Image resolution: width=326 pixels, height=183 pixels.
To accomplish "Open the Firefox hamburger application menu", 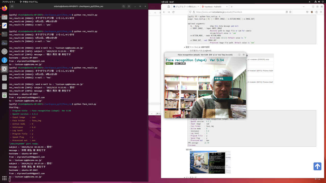I will click(321, 12).
